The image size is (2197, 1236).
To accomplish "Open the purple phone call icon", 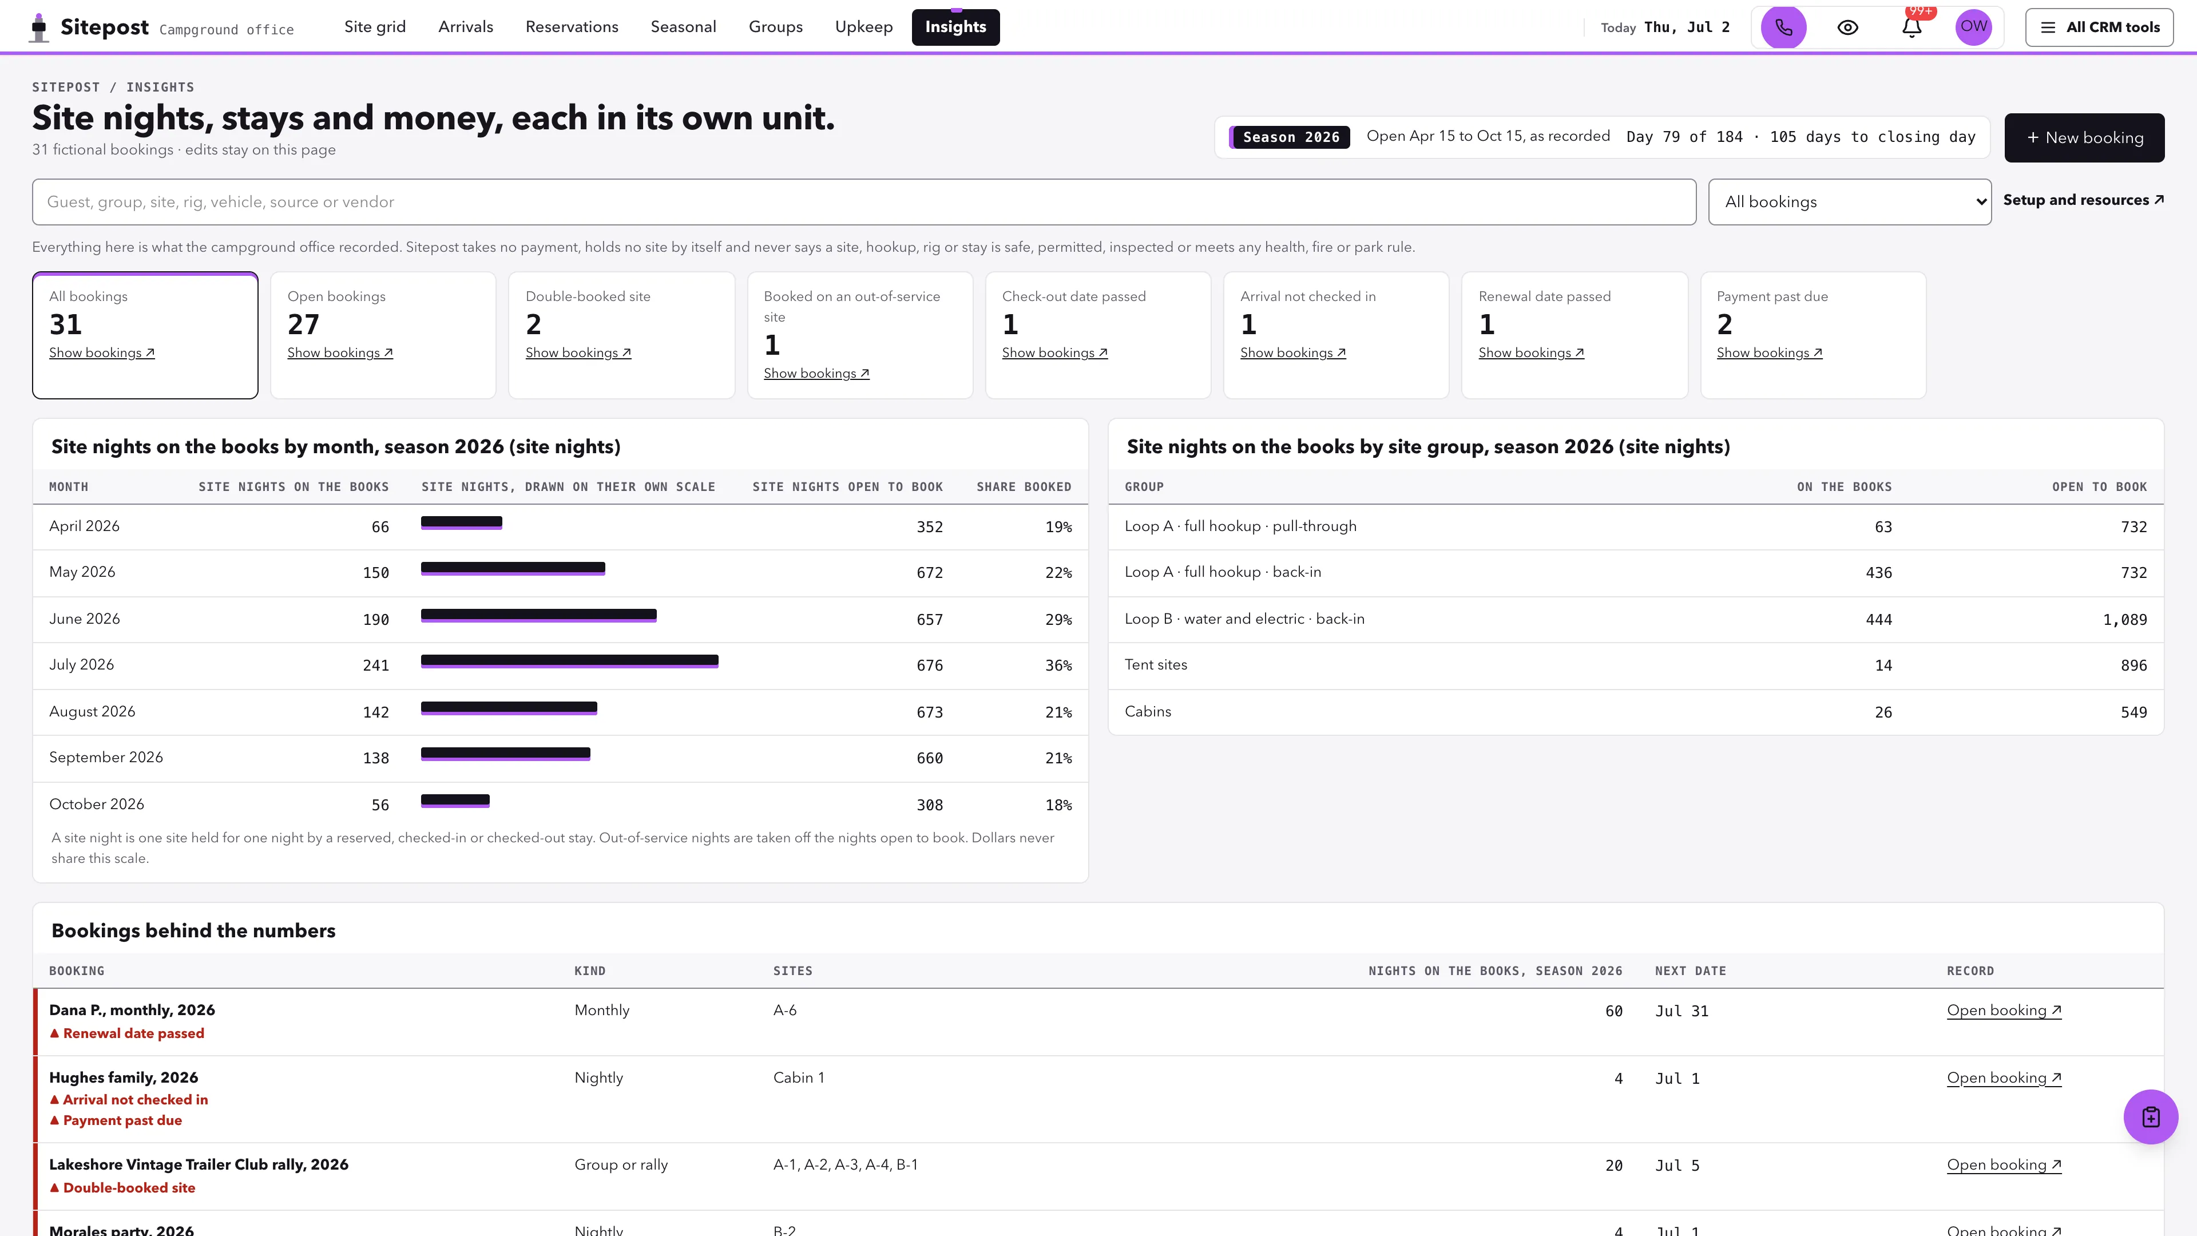I will pyautogui.click(x=1783, y=27).
